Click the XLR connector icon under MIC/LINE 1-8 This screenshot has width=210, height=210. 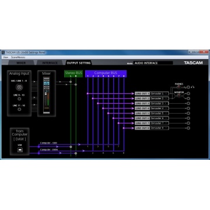click(x=19, y=87)
